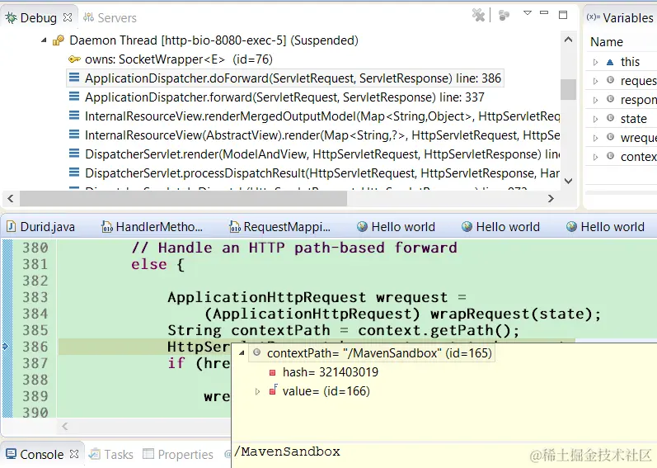Open the HandlerMetho... editor tab

pos(153,227)
